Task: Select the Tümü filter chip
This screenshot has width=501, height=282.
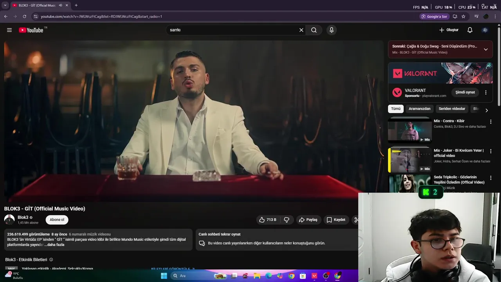Action: point(396,109)
